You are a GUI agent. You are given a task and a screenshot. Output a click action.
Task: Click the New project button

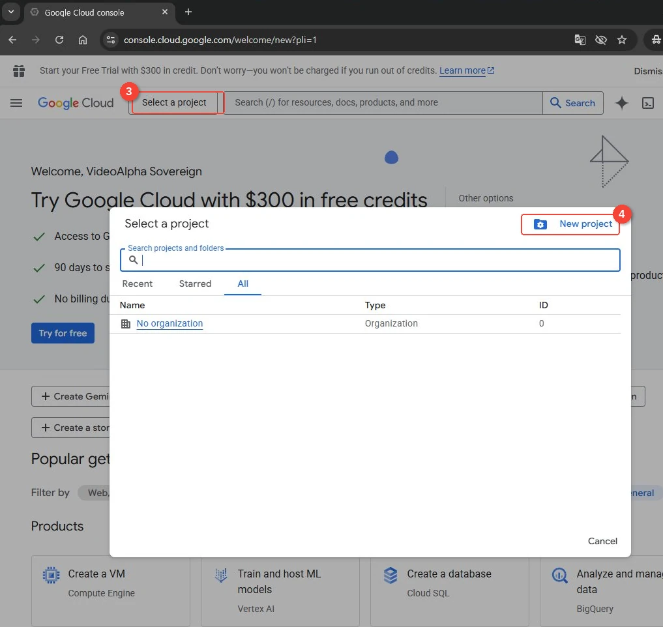(x=570, y=224)
